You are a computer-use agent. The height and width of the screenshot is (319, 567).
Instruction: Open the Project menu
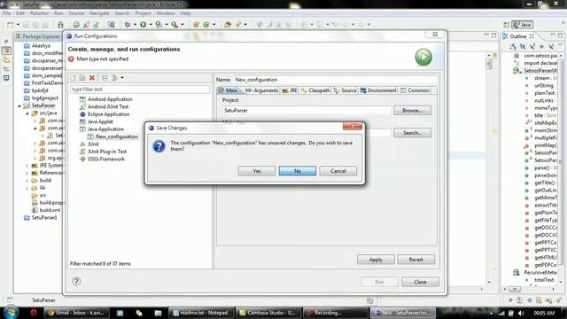(143, 13)
